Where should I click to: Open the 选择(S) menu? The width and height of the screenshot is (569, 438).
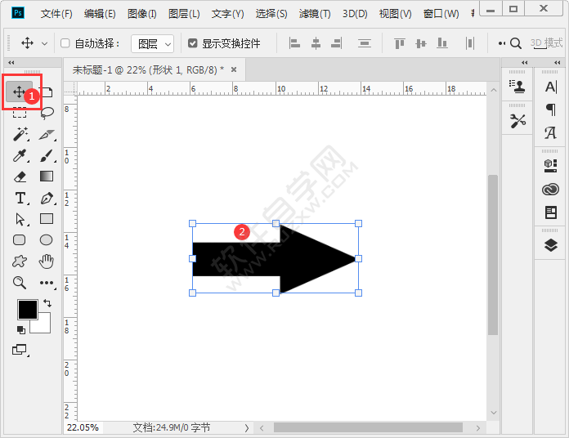(271, 14)
